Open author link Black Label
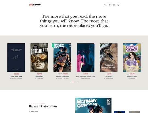Viewport: 148px width, 113px height. 34,111
